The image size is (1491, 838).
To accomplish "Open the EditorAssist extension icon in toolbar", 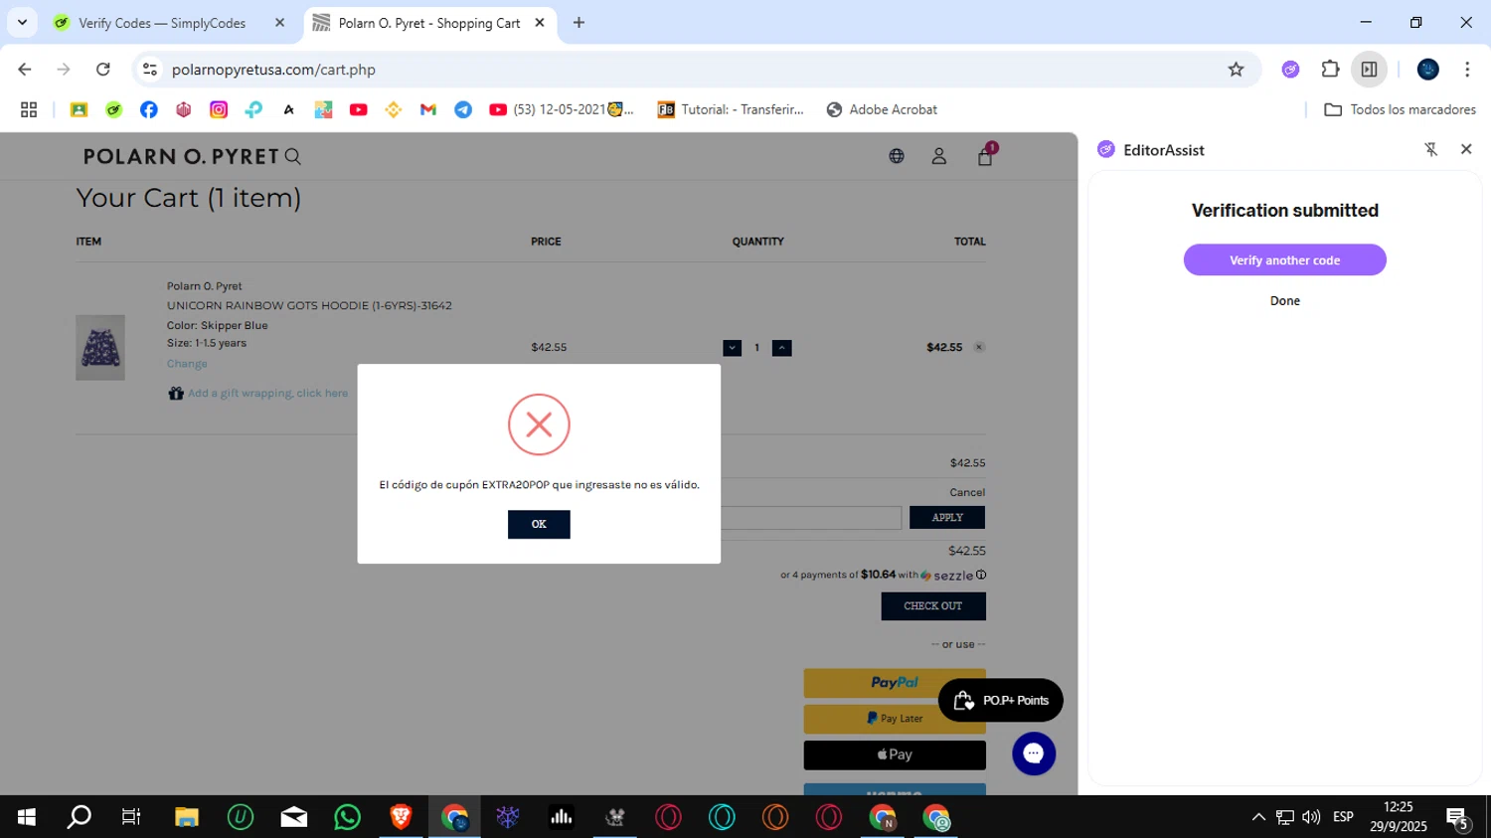I will [x=1290, y=70].
